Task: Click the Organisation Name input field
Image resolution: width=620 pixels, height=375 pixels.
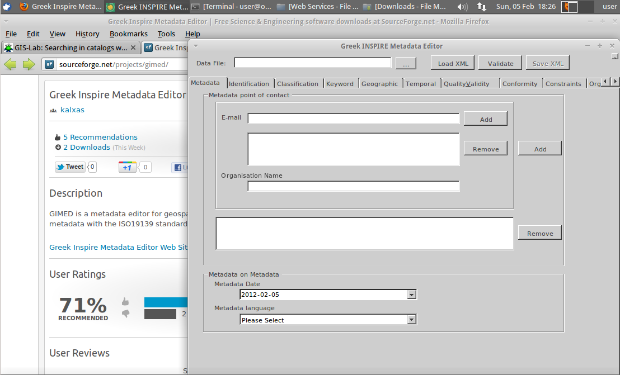Action: click(354, 186)
